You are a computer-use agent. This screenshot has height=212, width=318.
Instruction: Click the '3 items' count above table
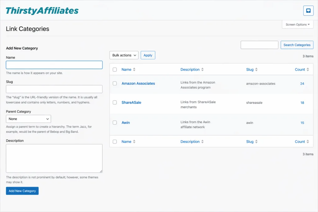308,56
